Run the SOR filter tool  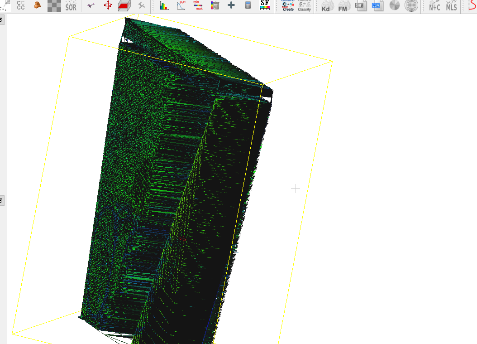pos(71,5)
